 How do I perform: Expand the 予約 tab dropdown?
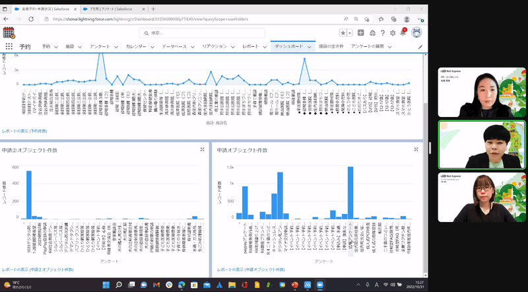(x=56, y=47)
